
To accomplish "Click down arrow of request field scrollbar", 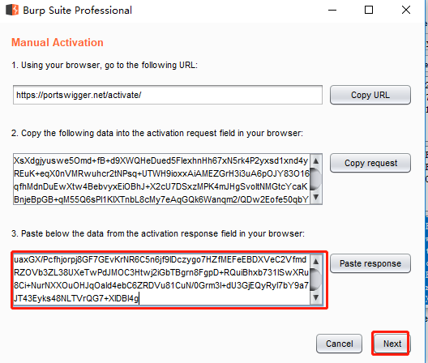I will pos(316,197).
